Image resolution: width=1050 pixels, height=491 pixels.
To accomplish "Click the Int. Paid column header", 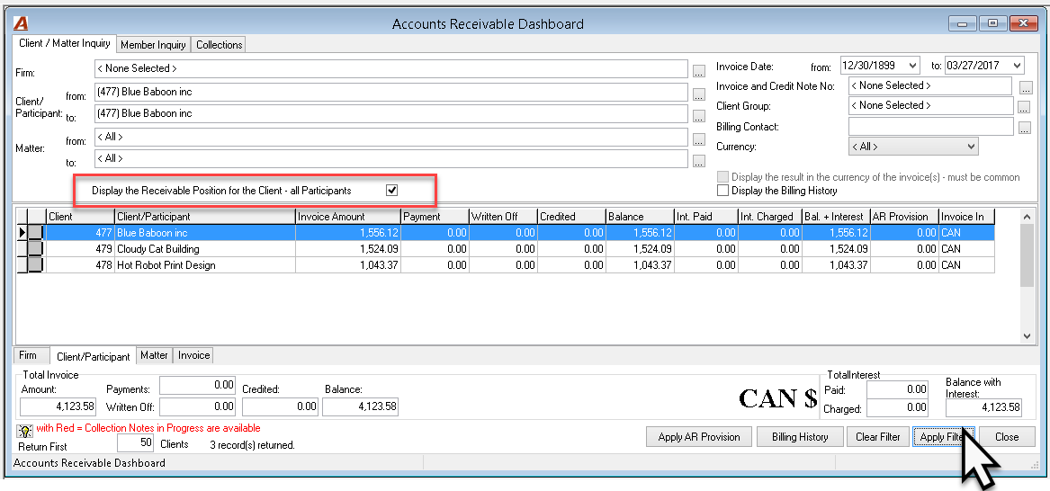I will coord(705,217).
